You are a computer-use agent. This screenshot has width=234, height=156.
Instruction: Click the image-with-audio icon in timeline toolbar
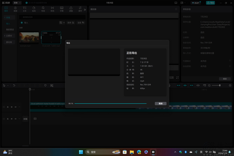pyautogui.click(x=51, y=85)
